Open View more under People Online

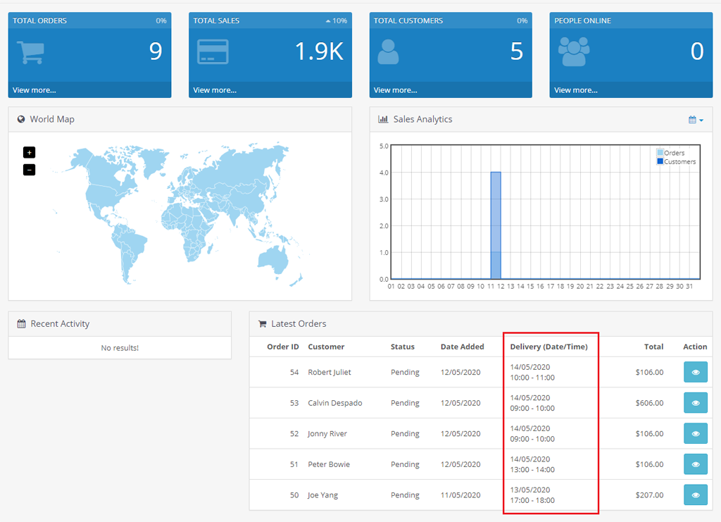coord(576,90)
